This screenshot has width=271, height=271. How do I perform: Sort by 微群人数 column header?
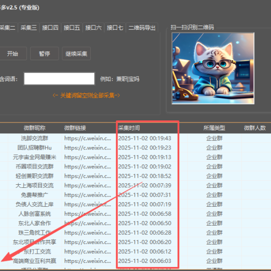(x=255, y=128)
